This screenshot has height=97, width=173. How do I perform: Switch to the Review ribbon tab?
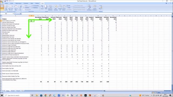(37, 4)
